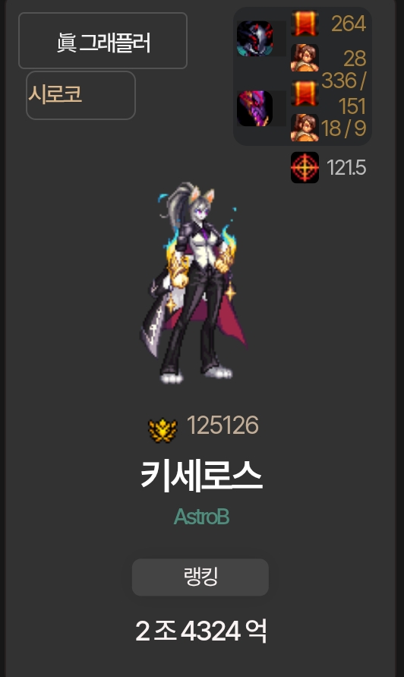Select the 시로코 server label box
404x677 pixels.
click(80, 96)
